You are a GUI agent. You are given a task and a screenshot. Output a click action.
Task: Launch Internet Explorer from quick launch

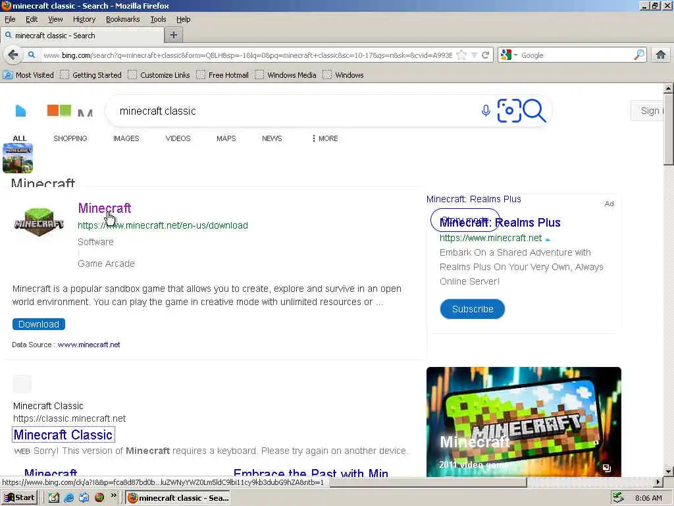click(68, 498)
